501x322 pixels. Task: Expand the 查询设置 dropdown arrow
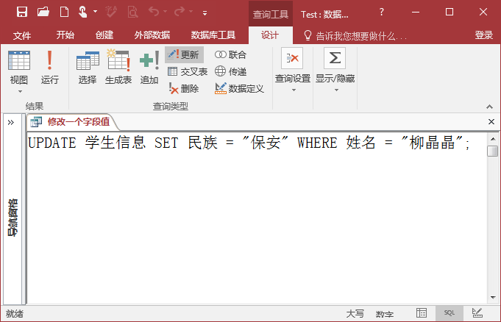(294, 90)
